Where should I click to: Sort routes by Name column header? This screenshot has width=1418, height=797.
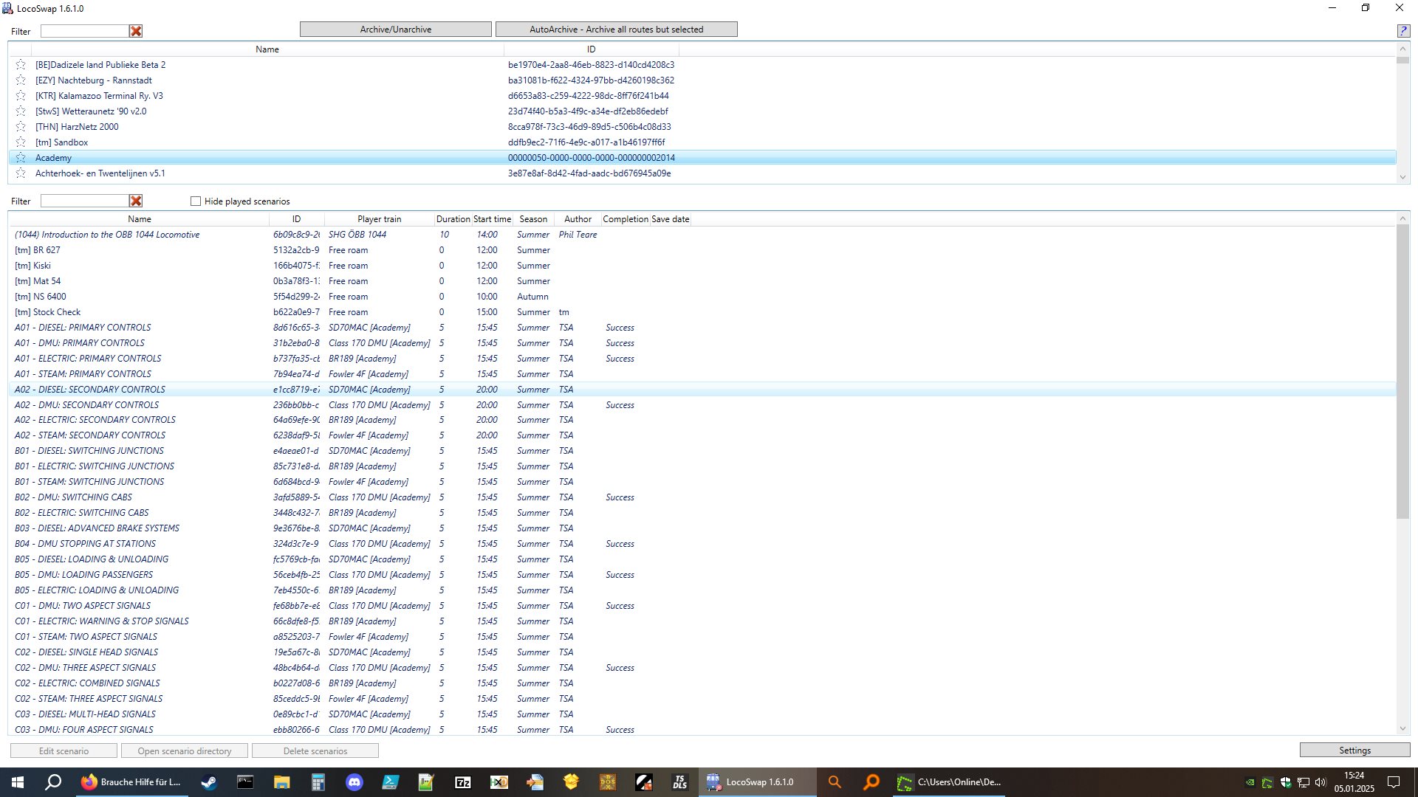click(267, 49)
